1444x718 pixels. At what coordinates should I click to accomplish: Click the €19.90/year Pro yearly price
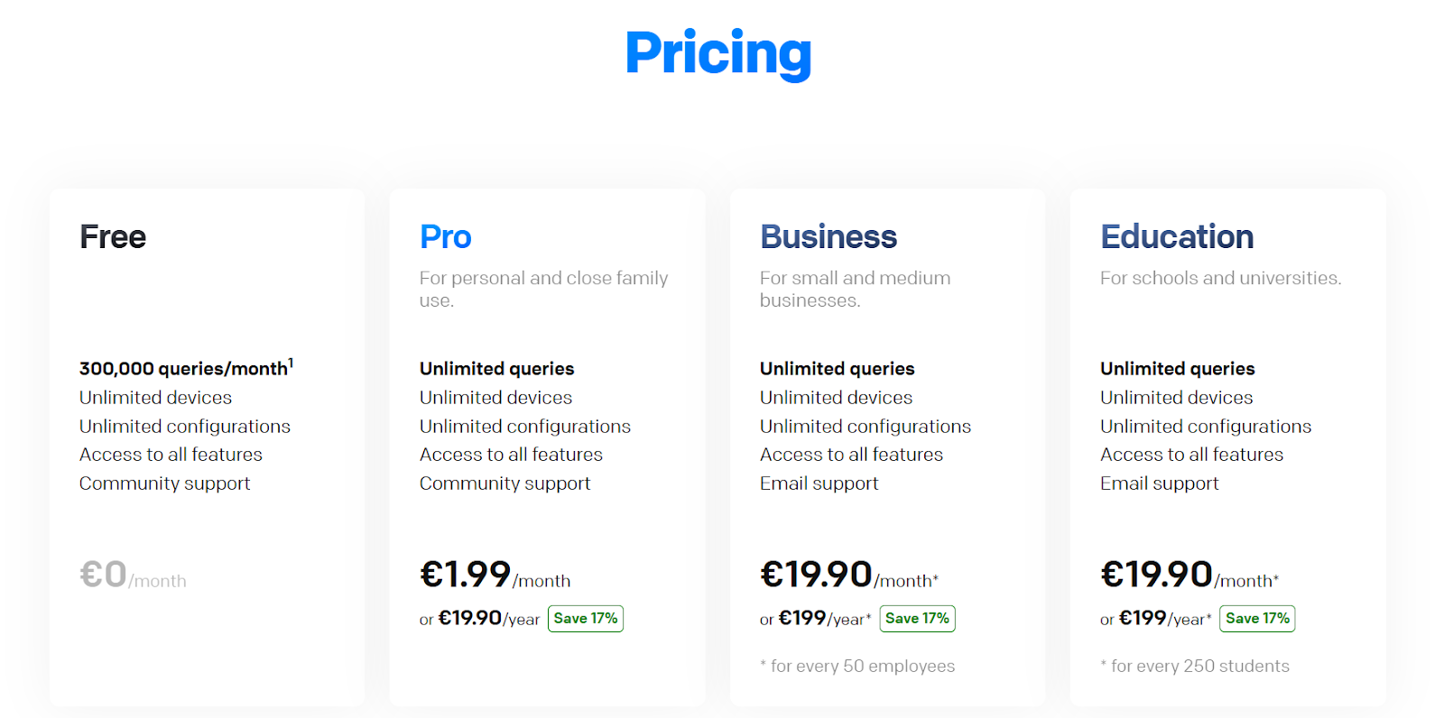(x=488, y=619)
